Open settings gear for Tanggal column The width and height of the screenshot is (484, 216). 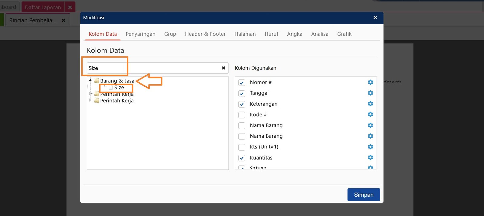pyautogui.click(x=370, y=93)
